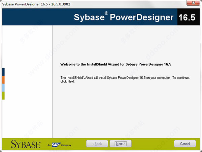
Task: Click the disabled Back button
Action: [x=97, y=144]
